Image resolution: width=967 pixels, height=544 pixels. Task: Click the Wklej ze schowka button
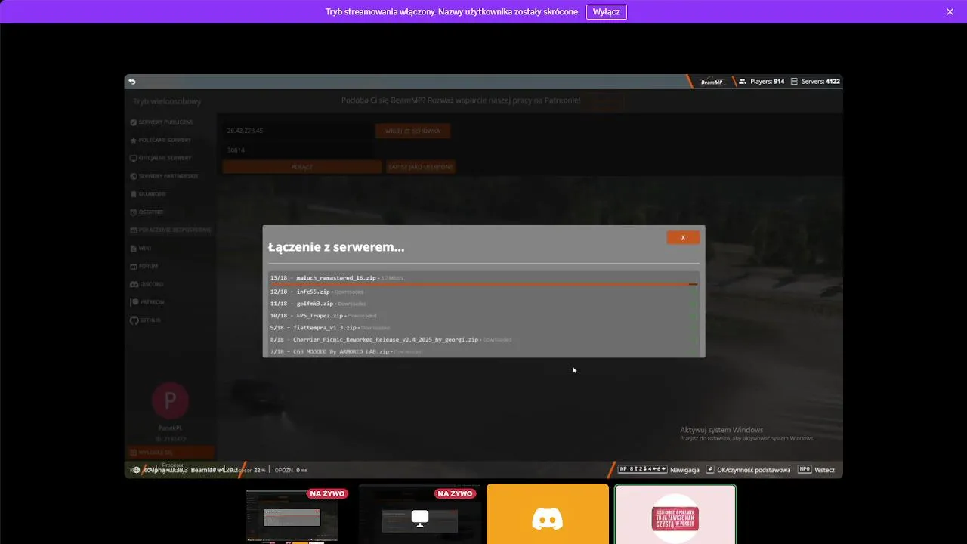pos(412,131)
